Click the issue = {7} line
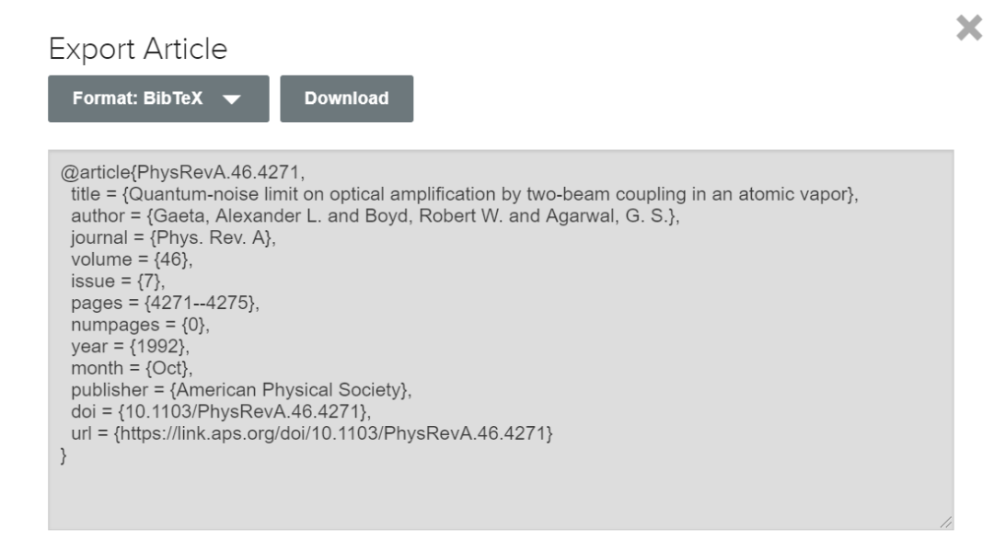Screen dimensions: 994x552 point(118,281)
